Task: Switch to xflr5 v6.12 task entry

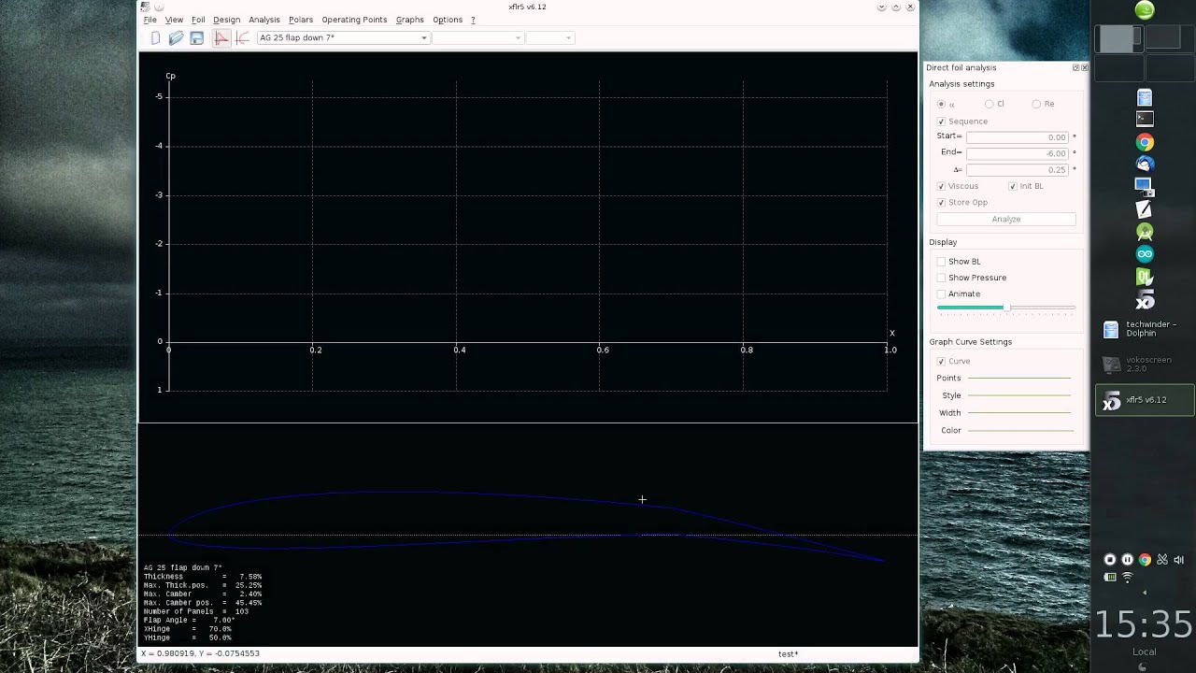Action: (1145, 400)
